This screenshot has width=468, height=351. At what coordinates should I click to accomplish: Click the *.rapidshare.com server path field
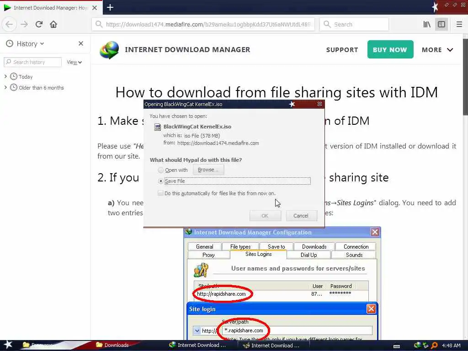pos(297,330)
